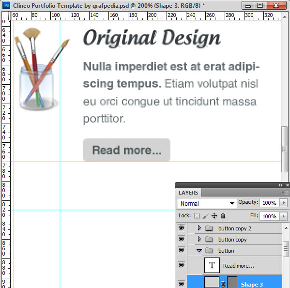Select Read more... text layer thumbnail
Viewport: 290px width, 288px height.
[212, 265]
